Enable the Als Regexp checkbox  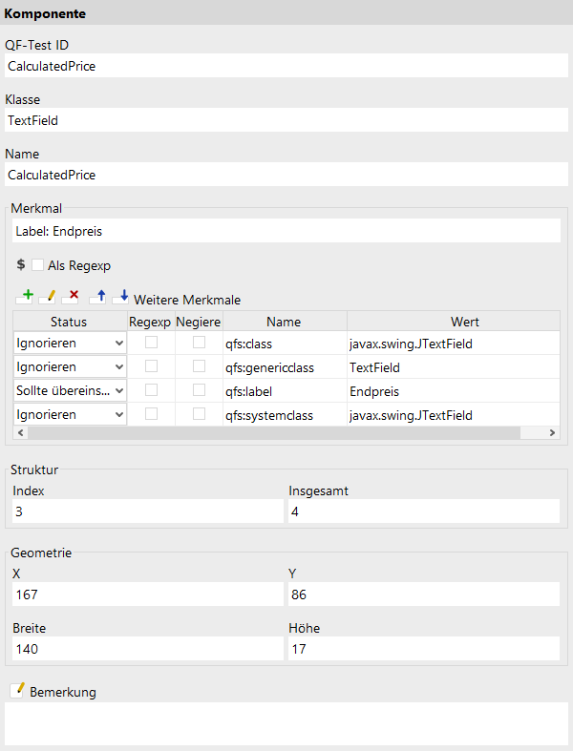pyautogui.click(x=37, y=265)
